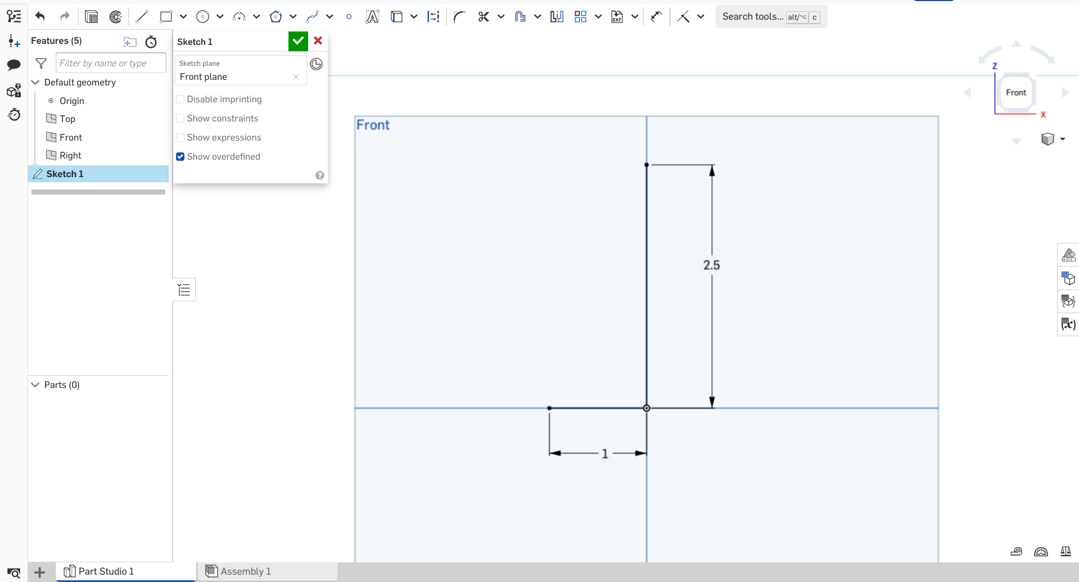Expand trim tool dropdown arrow
Image resolution: width=1079 pixels, height=582 pixels.
(501, 17)
